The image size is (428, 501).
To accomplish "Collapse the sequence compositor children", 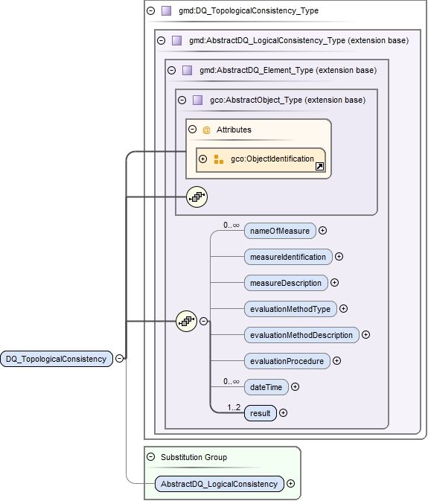I will tap(203, 321).
